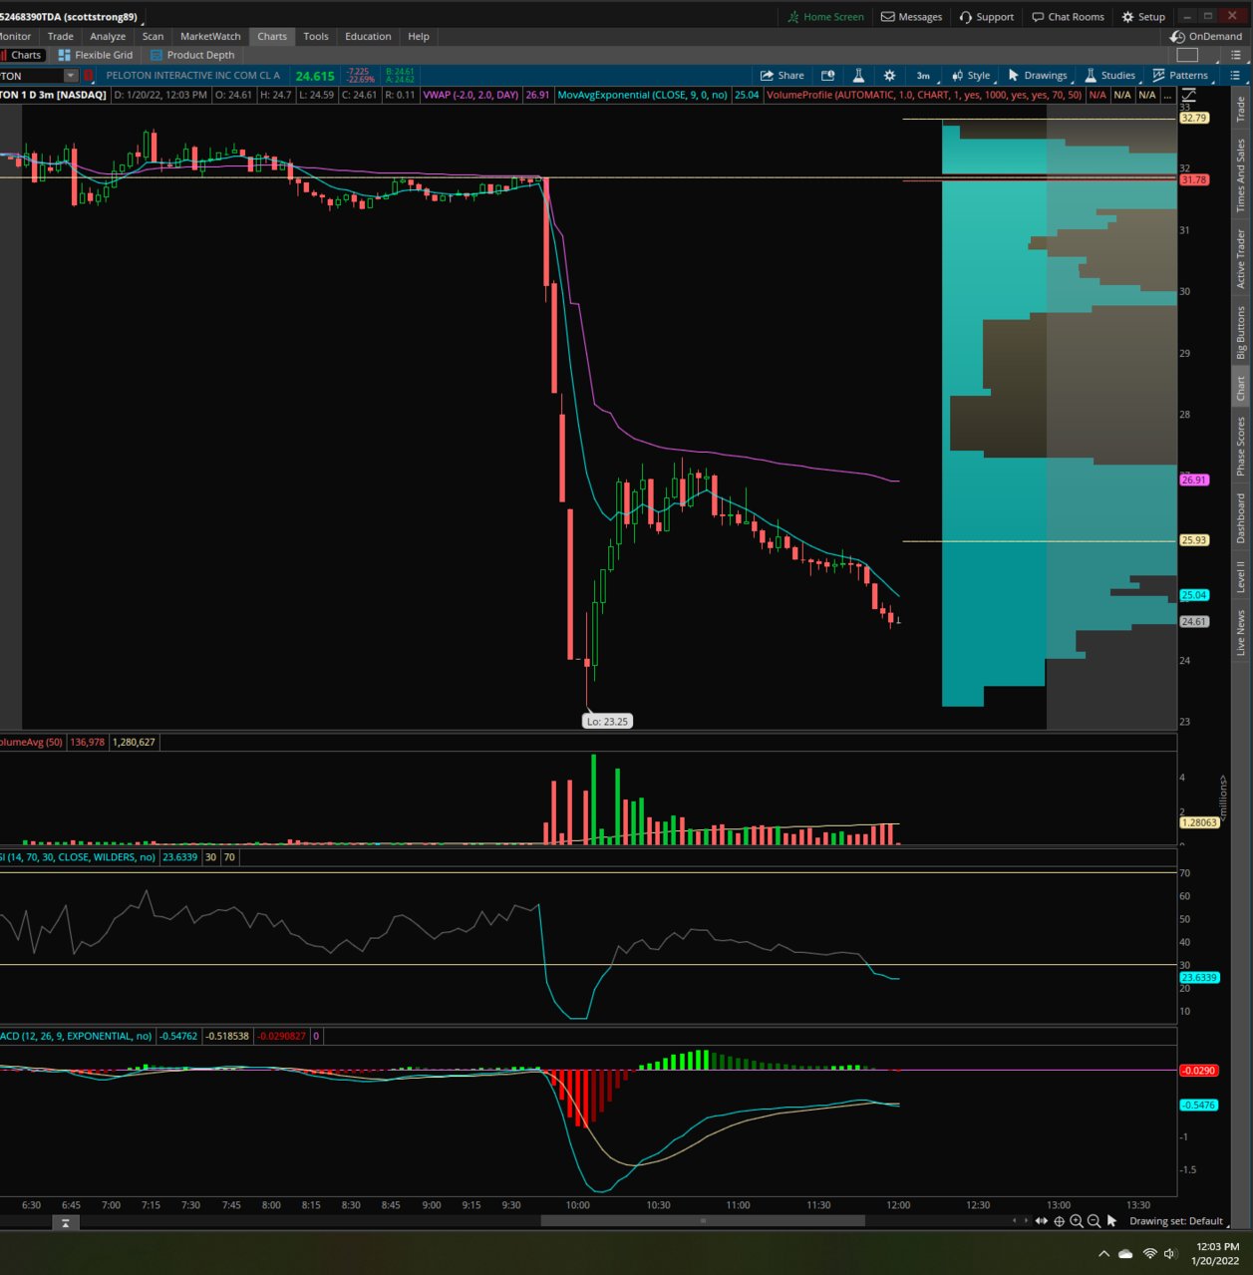Screen dimensions: 1253x1275
Task: Click the red symbol link color icon
Action: click(88, 76)
